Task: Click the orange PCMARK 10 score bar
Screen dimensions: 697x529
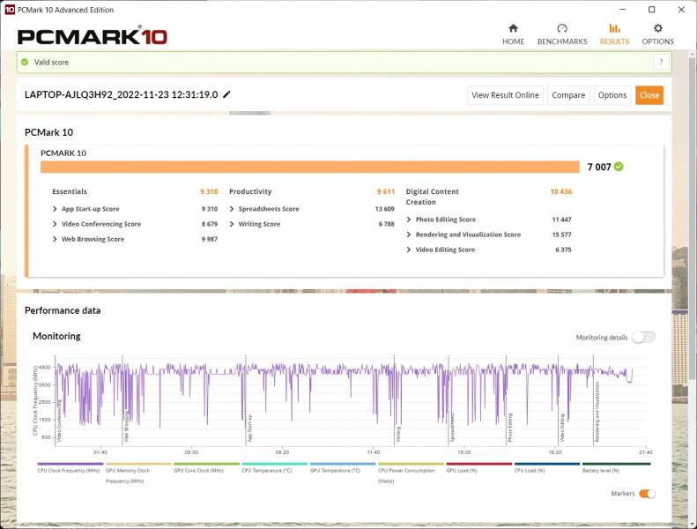Action: coord(310,167)
